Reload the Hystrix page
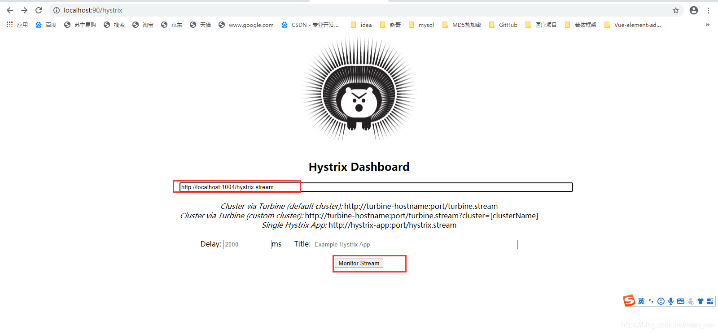 pyautogui.click(x=39, y=10)
